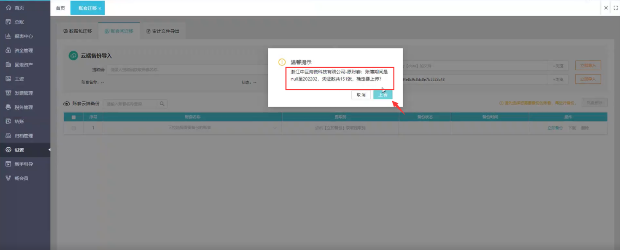Open the 下拉选择需要备份的账套 dropdown

click(192, 128)
